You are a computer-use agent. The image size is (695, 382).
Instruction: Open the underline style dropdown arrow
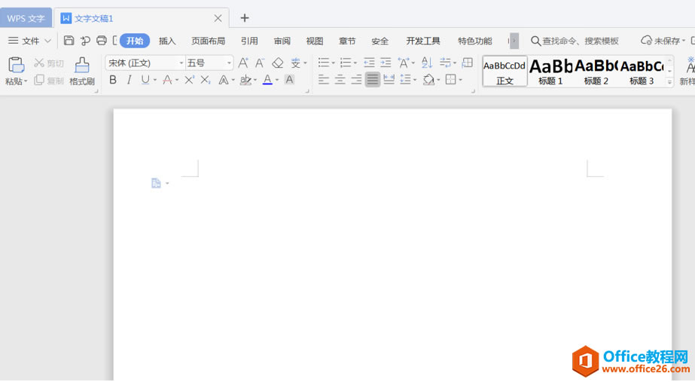click(x=154, y=81)
